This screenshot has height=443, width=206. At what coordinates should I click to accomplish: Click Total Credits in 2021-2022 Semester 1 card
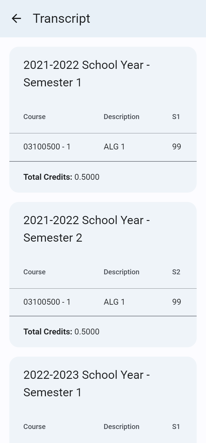[x=61, y=177]
